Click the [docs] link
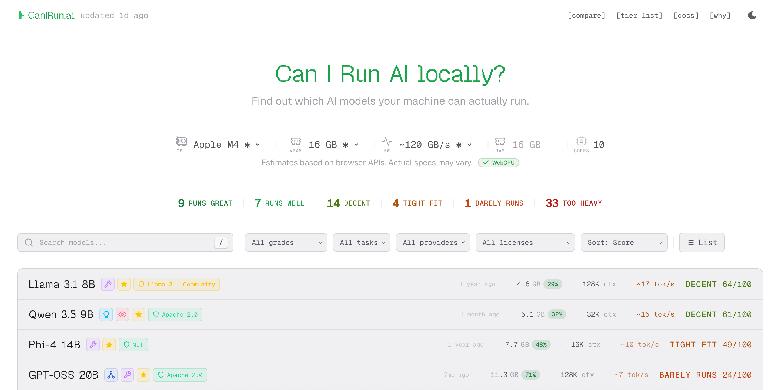The width and height of the screenshot is (782, 390). pos(686,15)
